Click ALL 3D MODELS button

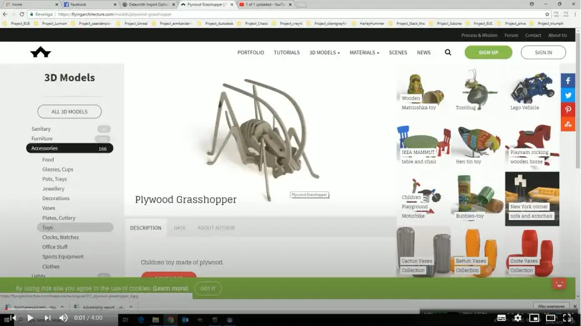point(69,112)
